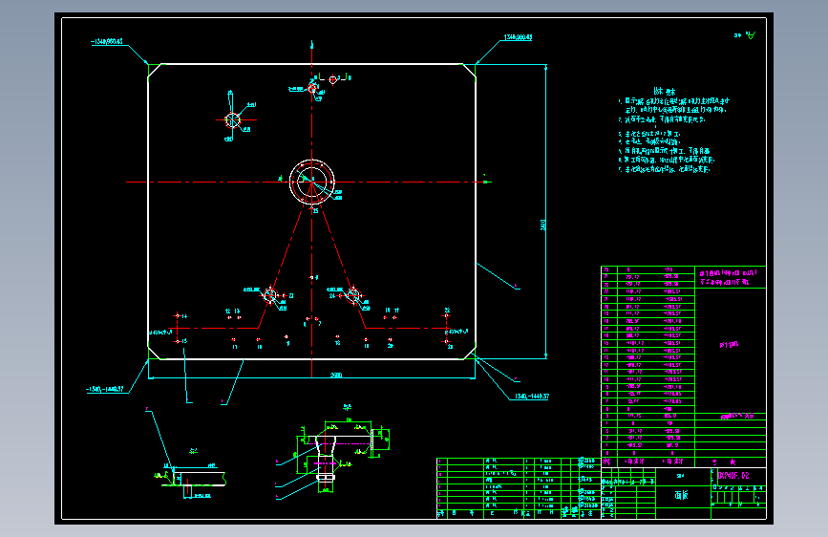Viewport: 828px width, 537px height.
Task: Select the -1340,960.43 top-left coordinate label
Action: click(107, 41)
